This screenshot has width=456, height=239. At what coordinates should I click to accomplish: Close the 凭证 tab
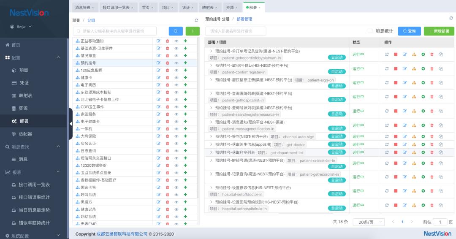tap(192, 8)
